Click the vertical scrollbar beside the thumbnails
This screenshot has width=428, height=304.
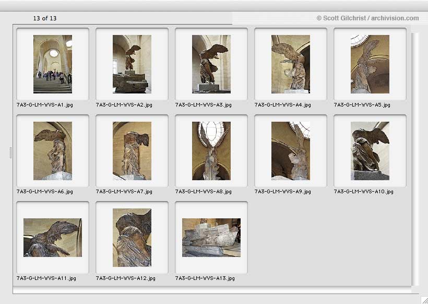[415, 159]
